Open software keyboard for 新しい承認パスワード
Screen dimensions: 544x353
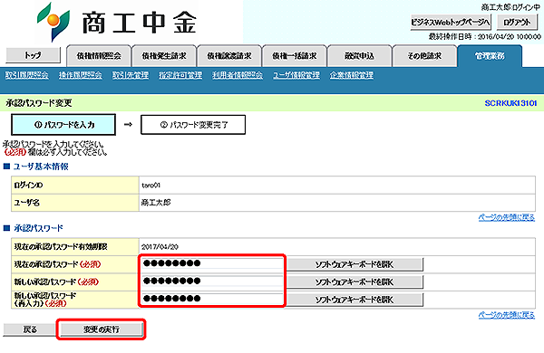[x=355, y=282]
